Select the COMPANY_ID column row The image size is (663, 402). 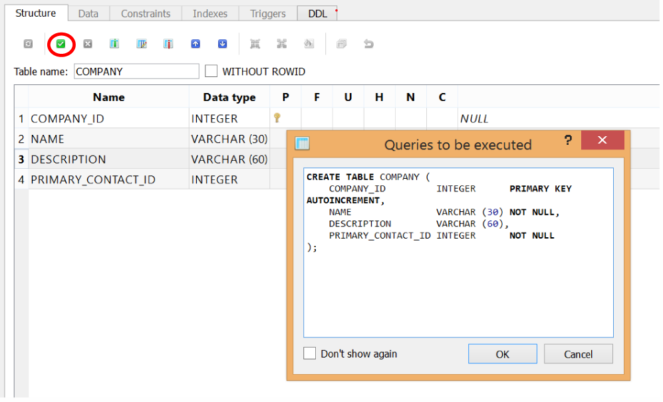pyautogui.click(x=67, y=118)
